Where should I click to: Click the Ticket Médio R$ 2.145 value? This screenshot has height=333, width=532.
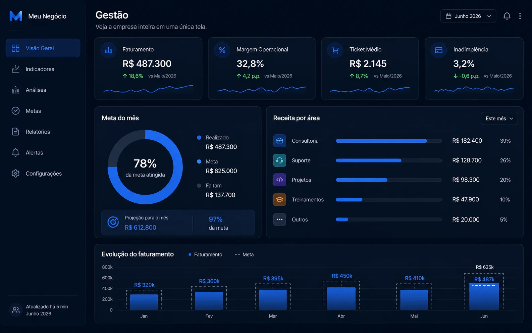(368, 63)
